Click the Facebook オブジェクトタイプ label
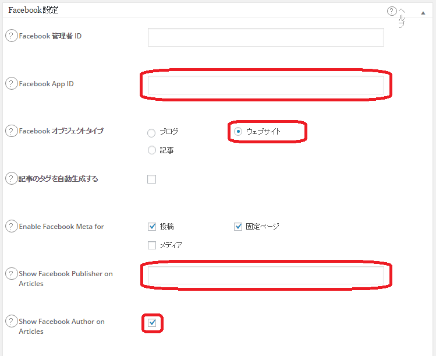 61,131
